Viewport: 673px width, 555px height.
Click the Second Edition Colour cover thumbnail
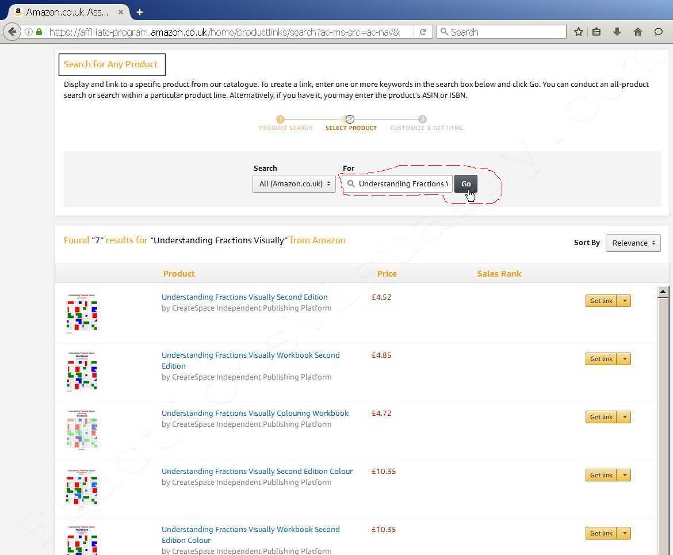coord(82,488)
